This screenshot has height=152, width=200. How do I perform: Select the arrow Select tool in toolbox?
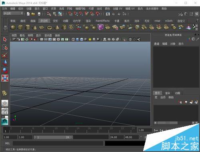click(x=5, y=40)
